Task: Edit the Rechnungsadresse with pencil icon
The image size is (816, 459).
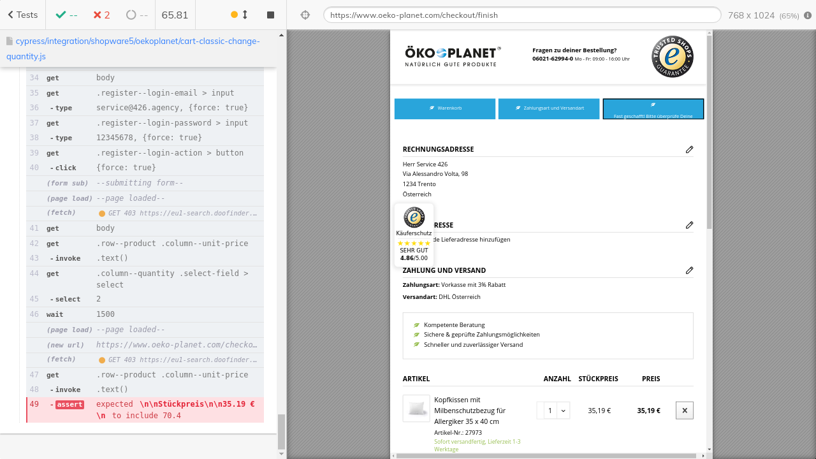Action: 689,149
